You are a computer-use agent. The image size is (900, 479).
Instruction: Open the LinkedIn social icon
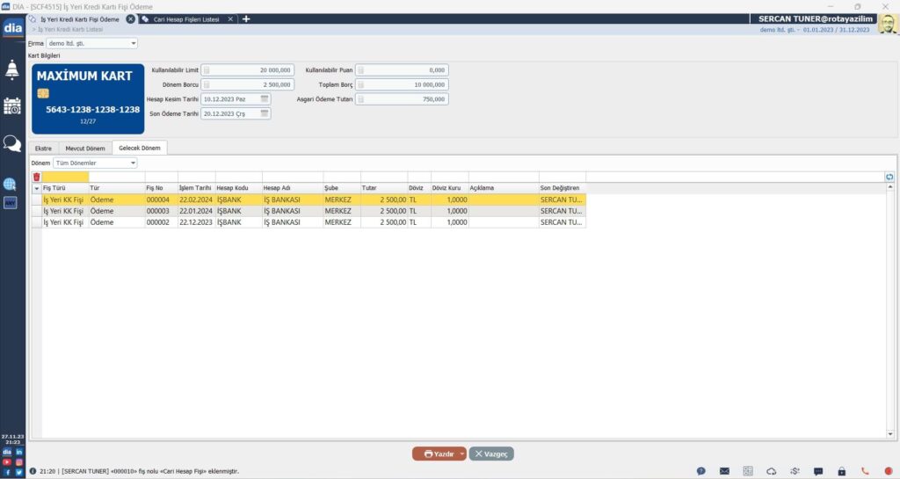tap(19, 452)
